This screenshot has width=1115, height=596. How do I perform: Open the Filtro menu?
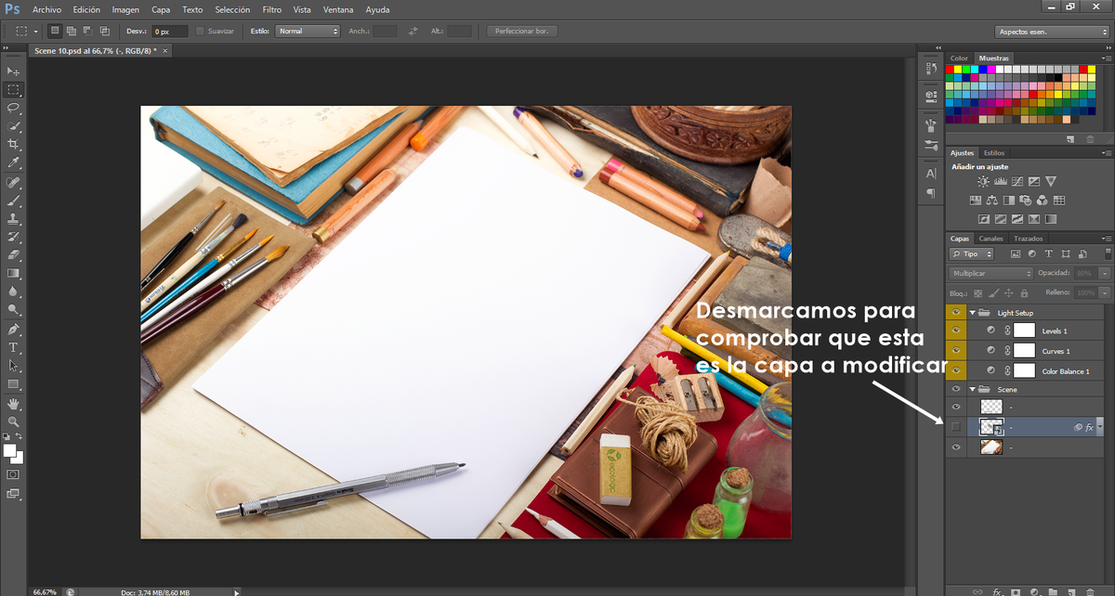[271, 9]
